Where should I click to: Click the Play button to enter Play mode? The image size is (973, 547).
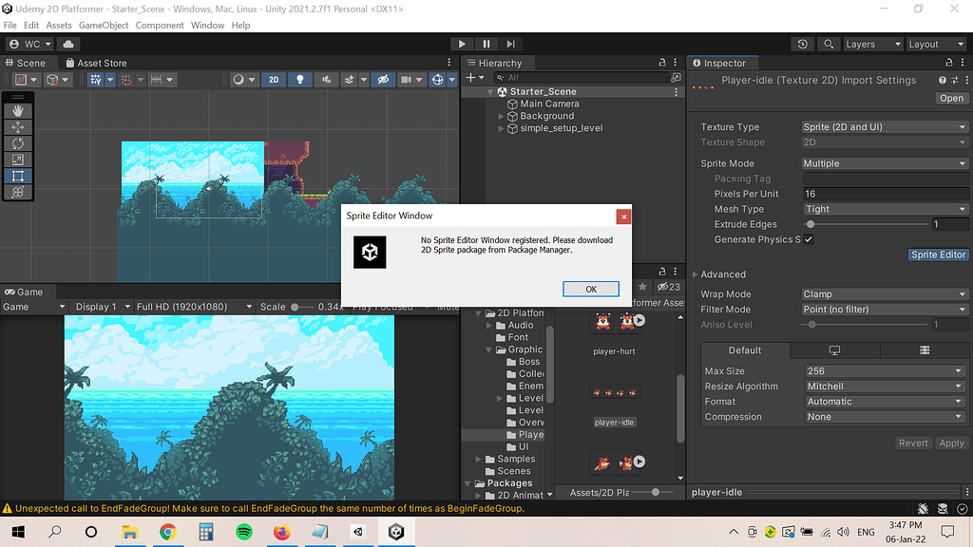click(462, 43)
